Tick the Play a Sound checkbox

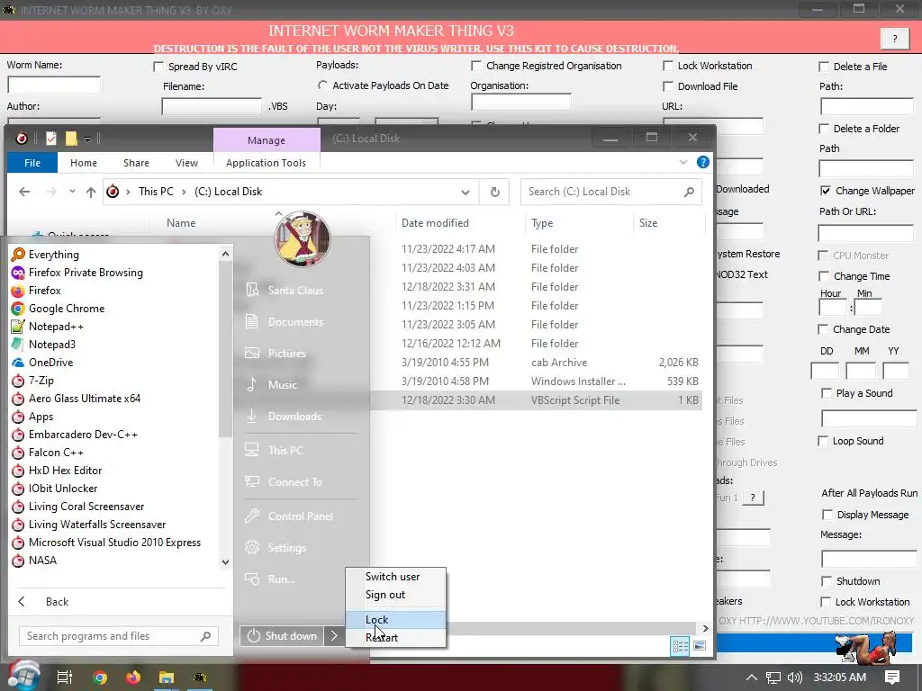tap(827, 393)
